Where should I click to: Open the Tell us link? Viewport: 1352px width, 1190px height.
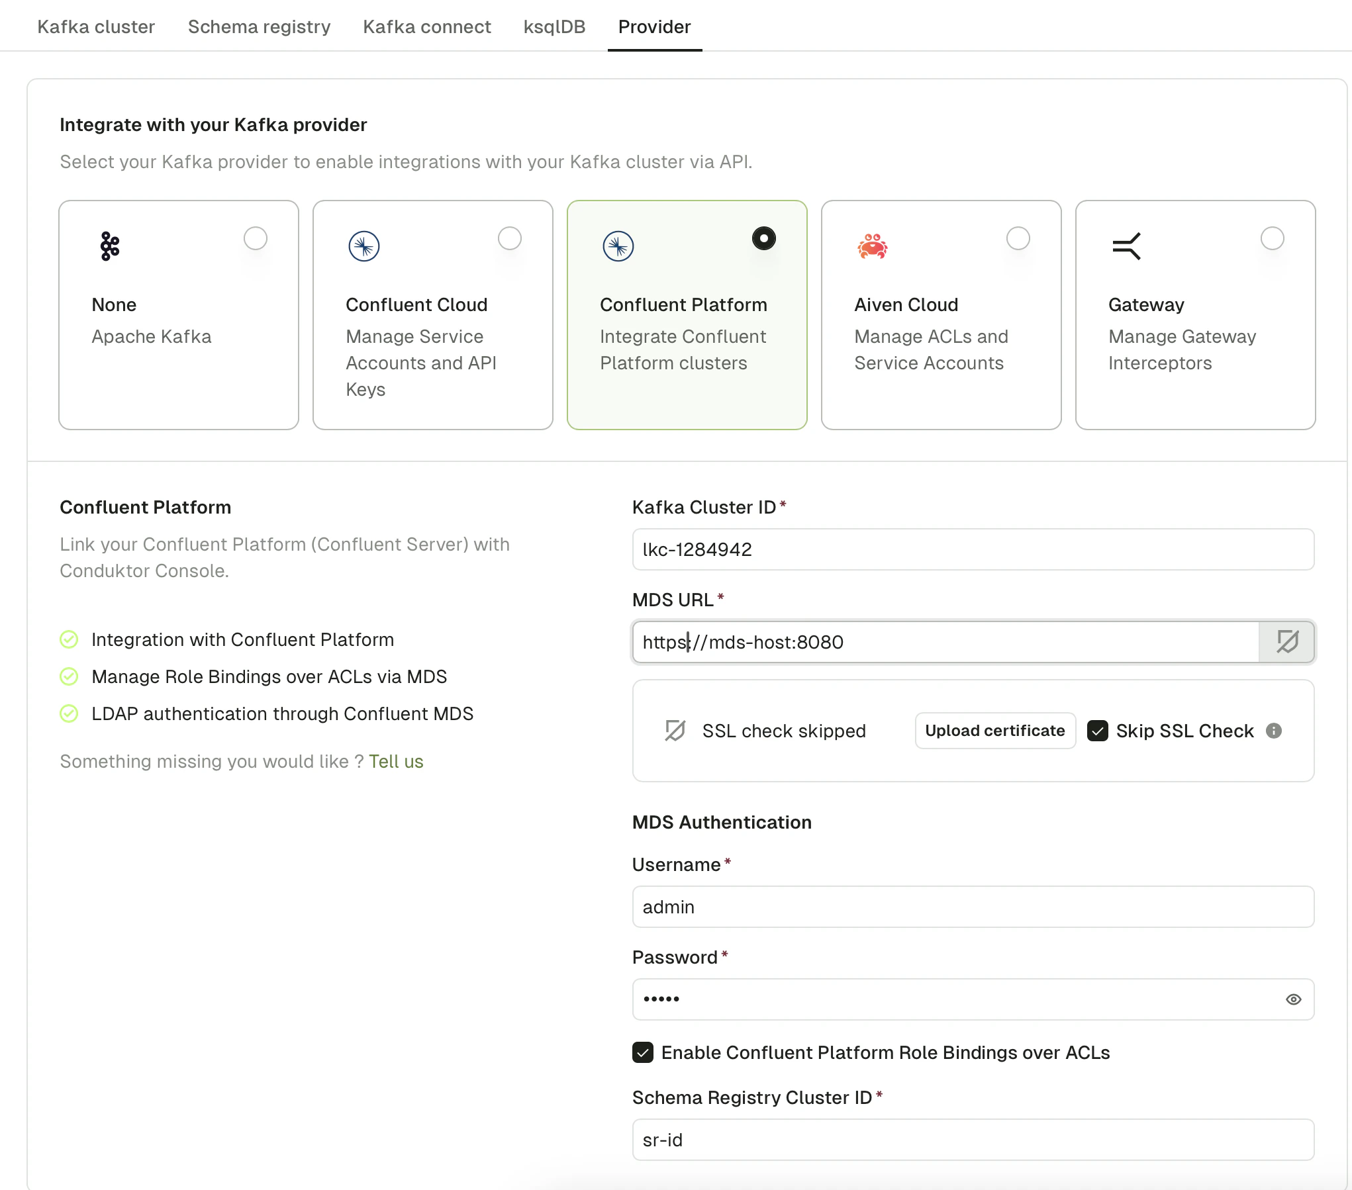tap(396, 761)
